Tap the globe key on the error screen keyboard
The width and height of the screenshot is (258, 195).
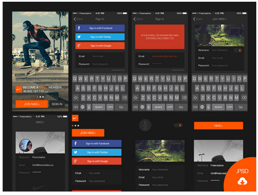point(142,107)
